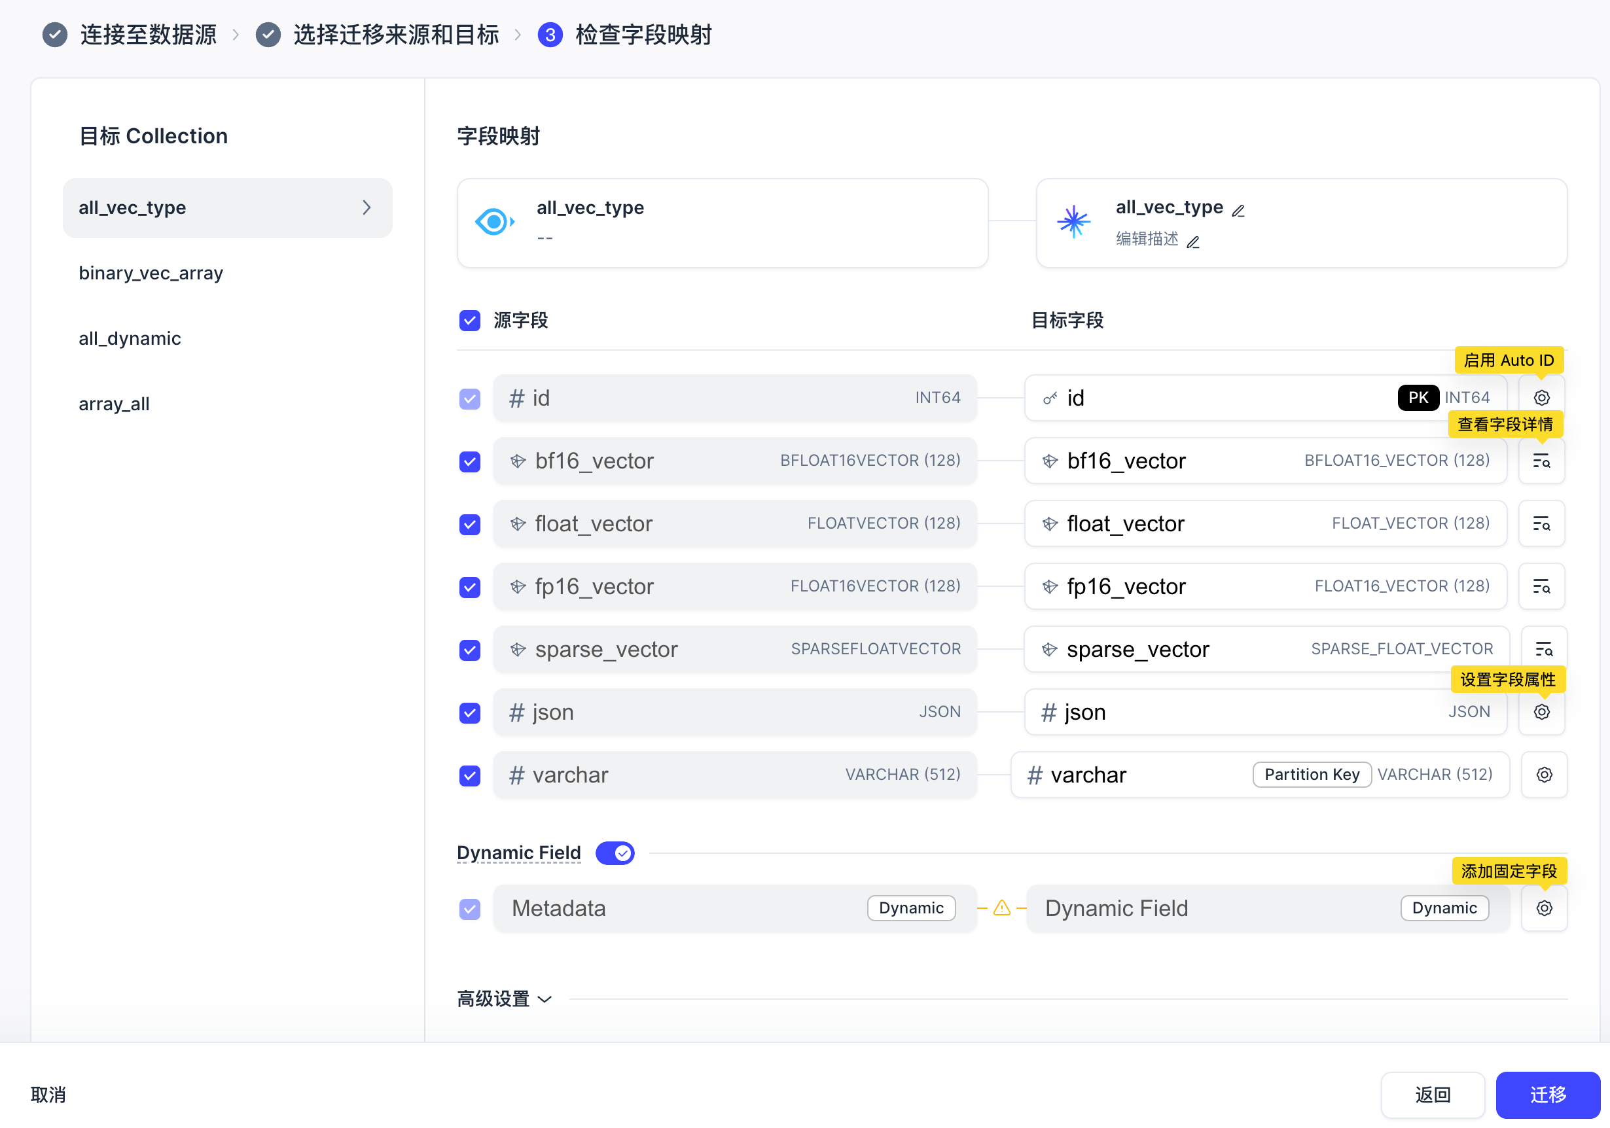
Task: Select binary_vec_array collection
Action: coord(151,273)
